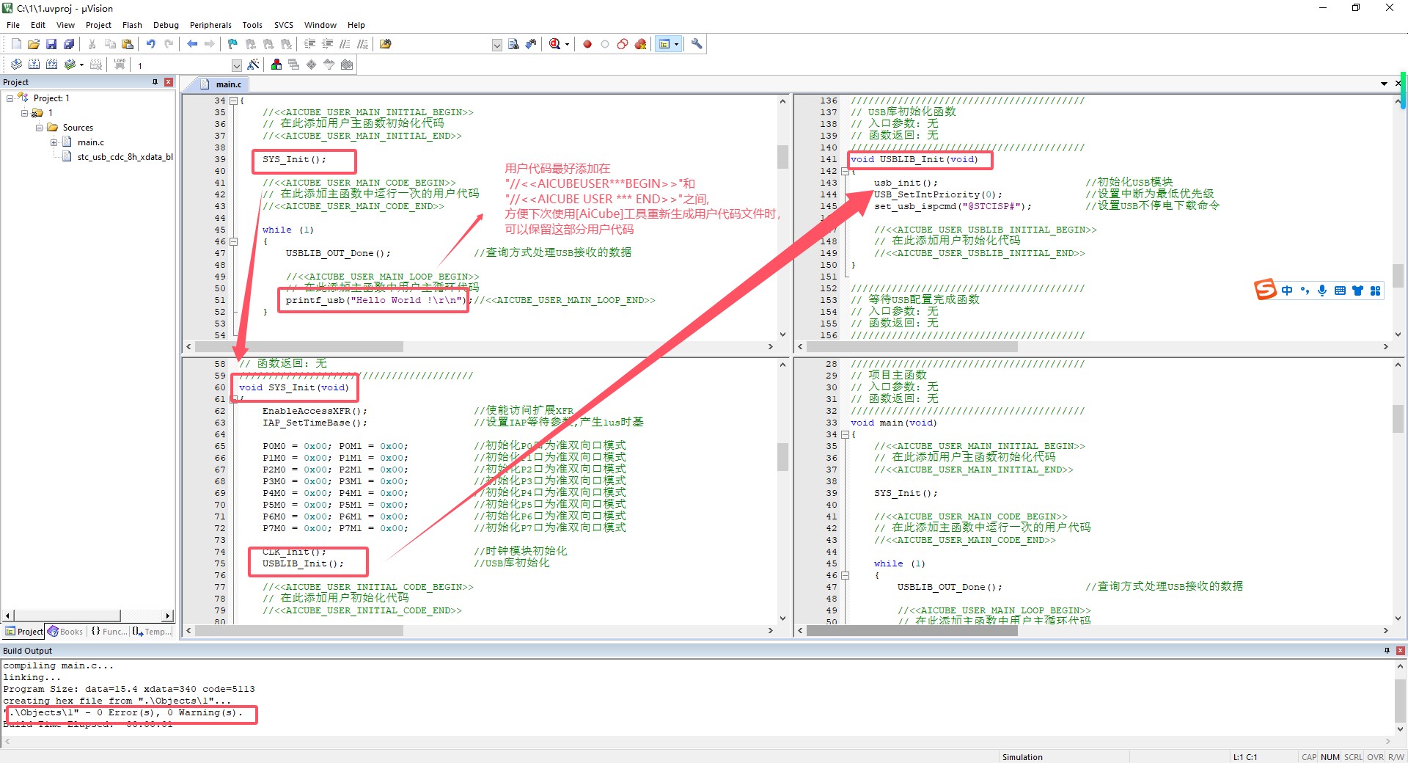The width and height of the screenshot is (1408, 763).
Task: Start or stop debug session
Action: click(x=554, y=44)
